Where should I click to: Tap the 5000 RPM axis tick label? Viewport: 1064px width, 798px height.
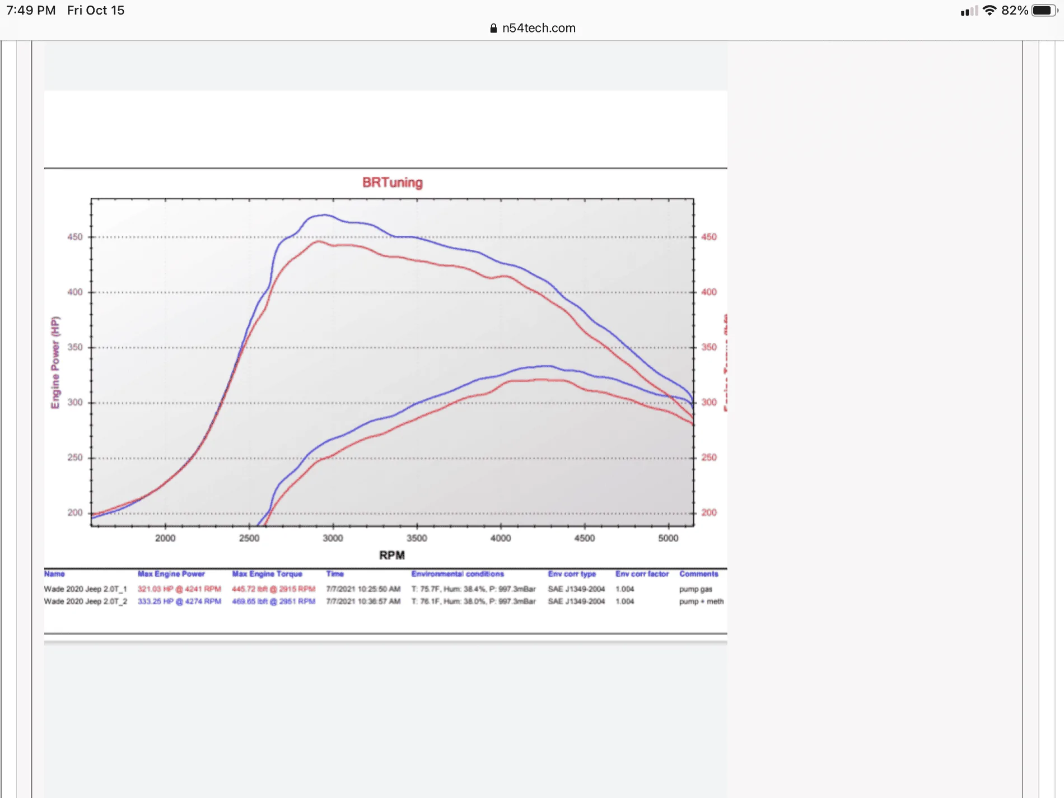[x=668, y=538]
